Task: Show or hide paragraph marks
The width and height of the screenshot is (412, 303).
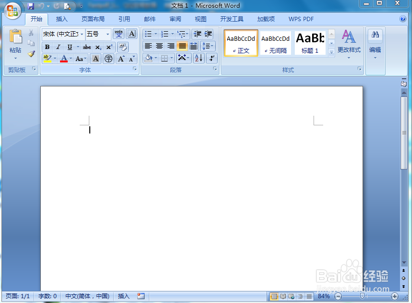Action: click(x=212, y=58)
